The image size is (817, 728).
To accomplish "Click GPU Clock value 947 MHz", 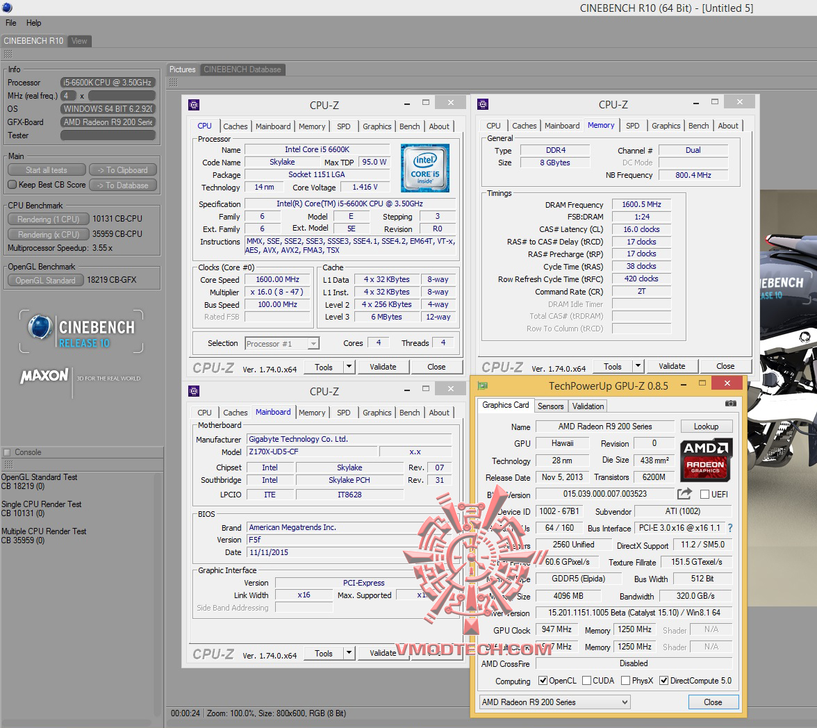I will click(x=556, y=629).
